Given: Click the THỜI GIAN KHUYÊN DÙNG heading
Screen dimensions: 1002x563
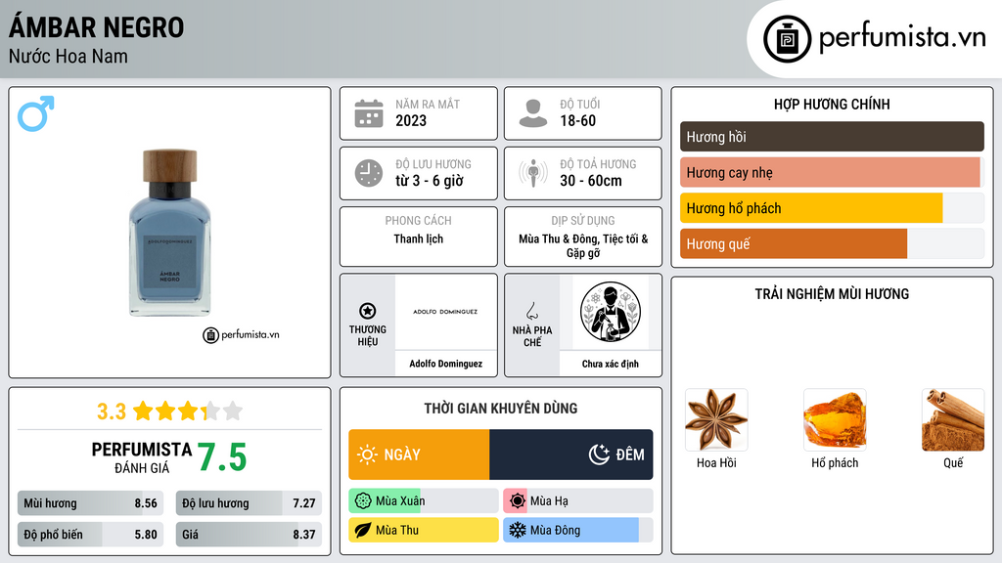Looking at the screenshot, I should coord(500,409).
